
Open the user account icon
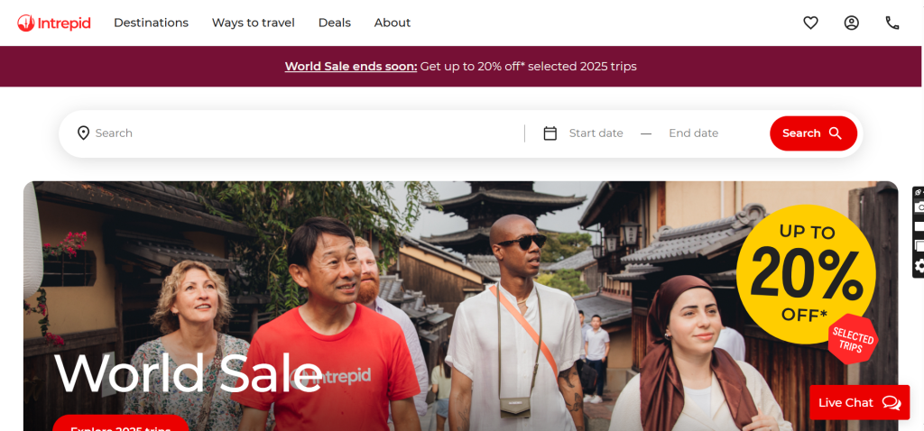pos(852,23)
